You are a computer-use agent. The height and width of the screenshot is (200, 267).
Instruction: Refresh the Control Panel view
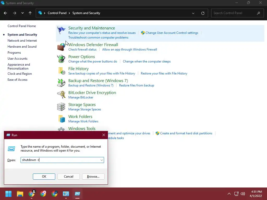(x=203, y=13)
